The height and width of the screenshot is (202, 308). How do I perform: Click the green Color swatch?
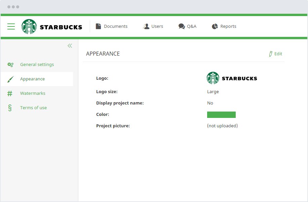coord(221,115)
